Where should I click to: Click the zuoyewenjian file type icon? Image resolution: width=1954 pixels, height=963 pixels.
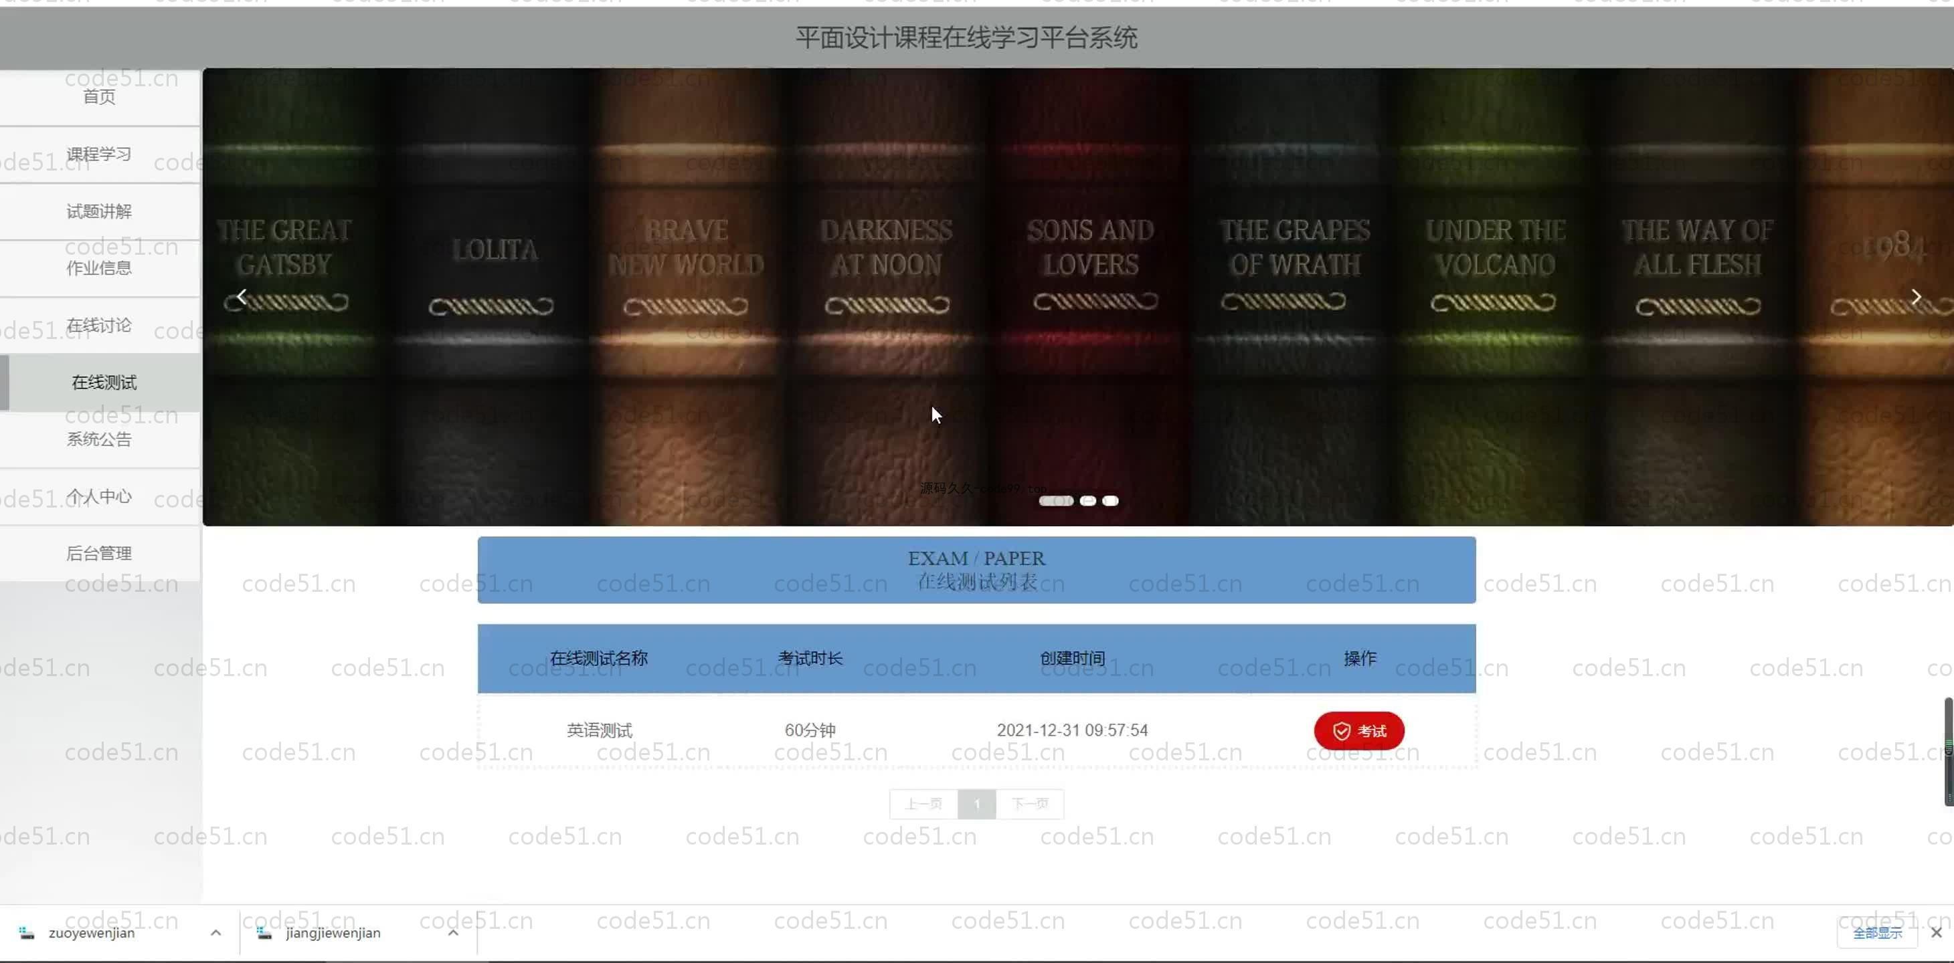(x=27, y=933)
